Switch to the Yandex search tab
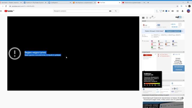The image size is (192, 108). point(11,2)
